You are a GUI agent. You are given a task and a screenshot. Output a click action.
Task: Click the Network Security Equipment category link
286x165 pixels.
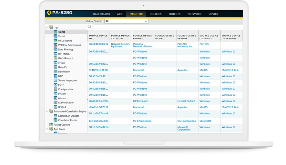(120, 45)
